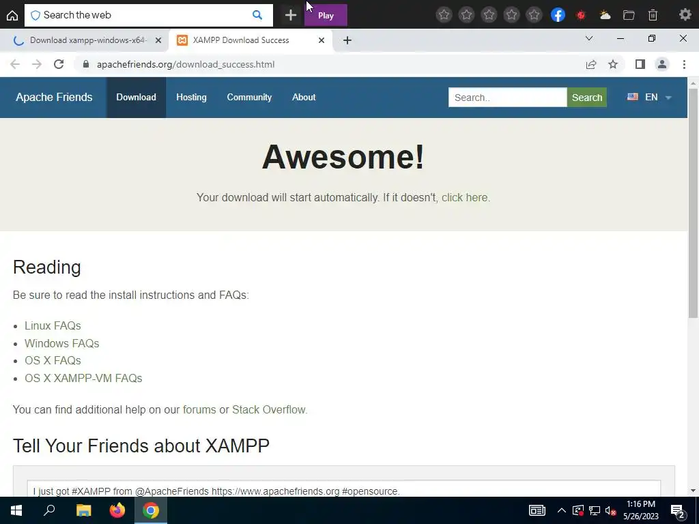Open the Hosting menu item
Image resolution: width=699 pixels, height=524 pixels.
[191, 97]
